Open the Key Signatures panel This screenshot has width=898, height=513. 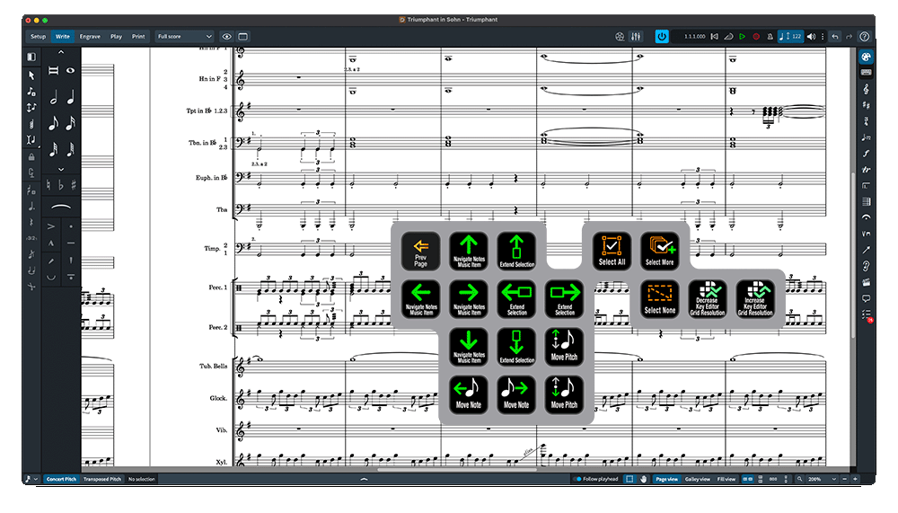coord(866,105)
